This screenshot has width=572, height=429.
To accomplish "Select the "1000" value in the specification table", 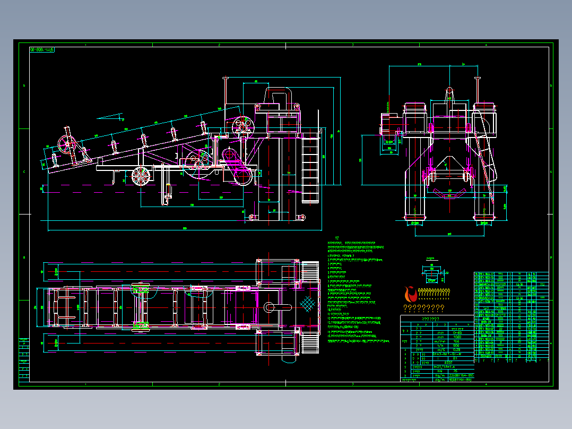I will coord(457,337).
